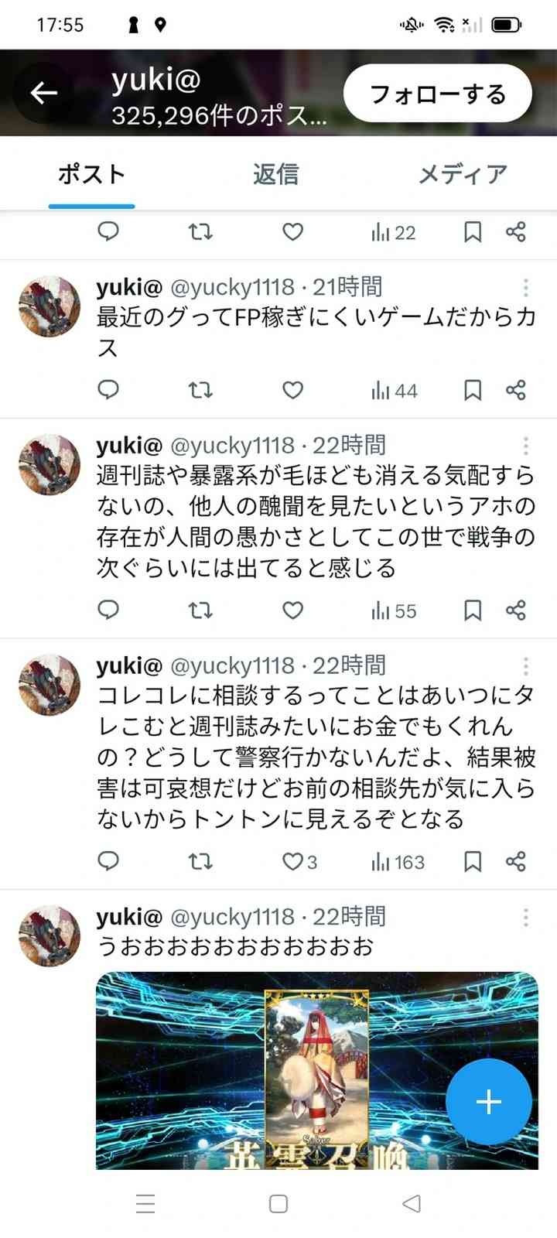Open the メディア tab
The height and width of the screenshot is (1238, 557).
pyautogui.click(x=462, y=174)
